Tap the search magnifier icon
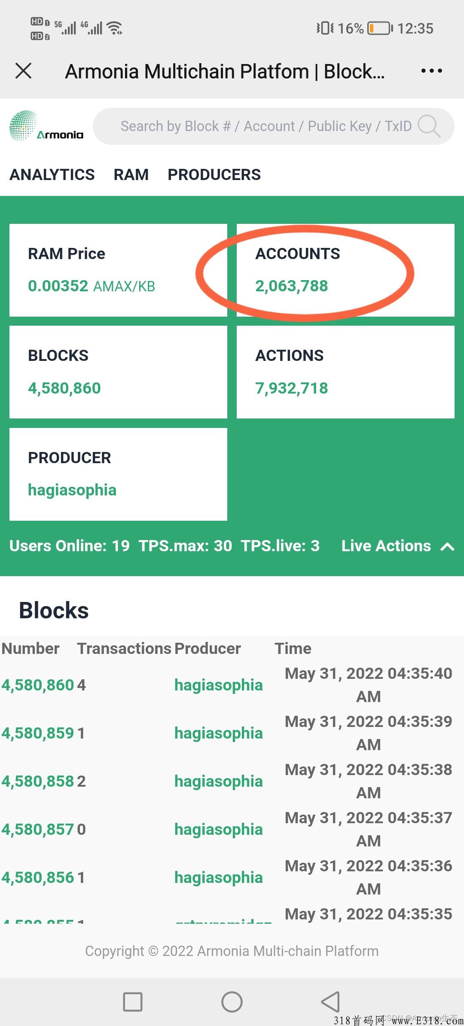464x1026 pixels. point(429,126)
